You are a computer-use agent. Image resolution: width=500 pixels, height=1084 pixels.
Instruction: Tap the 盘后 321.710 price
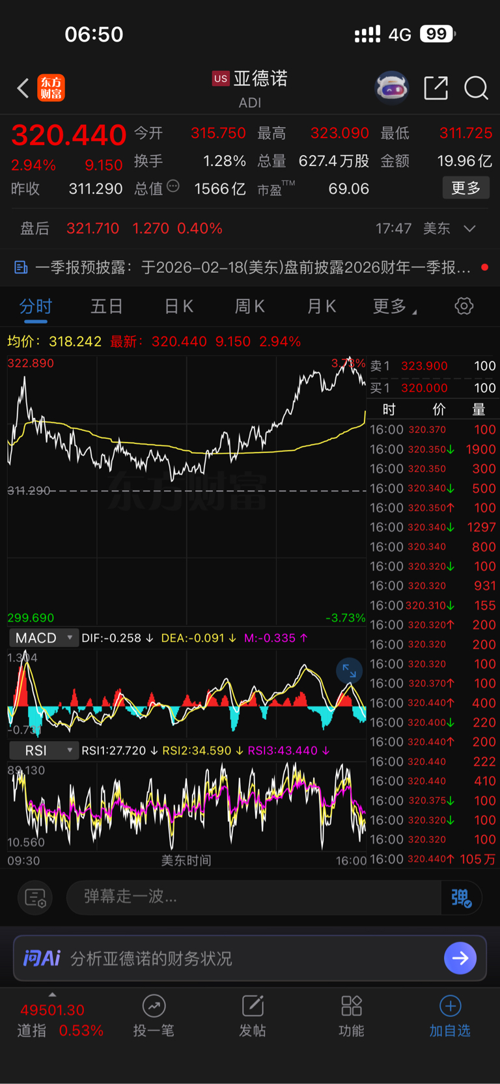click(93, 229)
